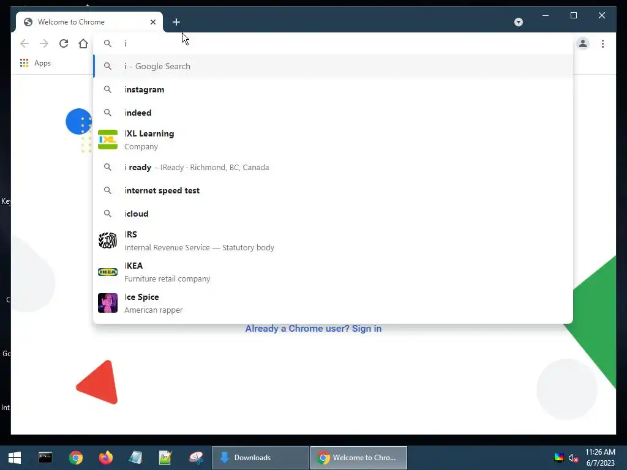Switch to the Downloads taskbar window
This screenshot has width=627, height=470.
pos(260,458)
